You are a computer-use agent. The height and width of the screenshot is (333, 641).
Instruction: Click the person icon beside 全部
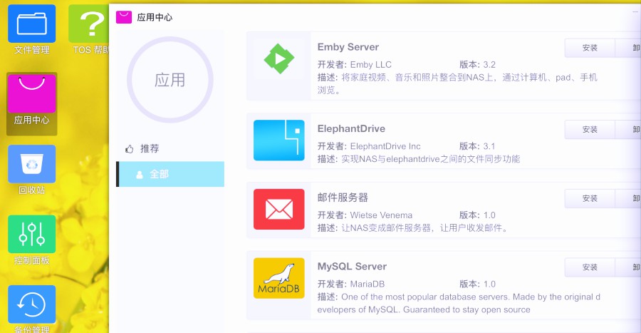pos(140,175)
